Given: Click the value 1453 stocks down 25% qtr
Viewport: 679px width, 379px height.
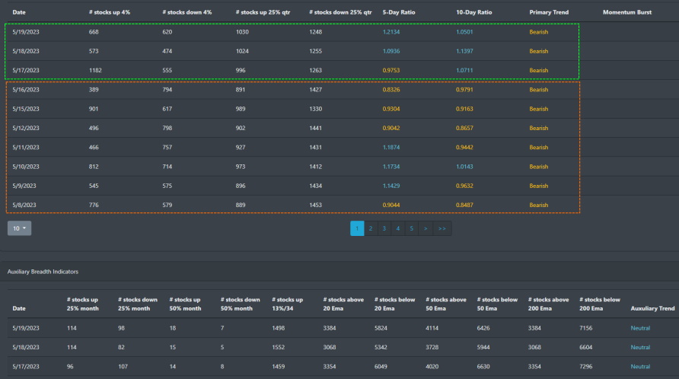Looking at the screenshot, I should (316, 205).
